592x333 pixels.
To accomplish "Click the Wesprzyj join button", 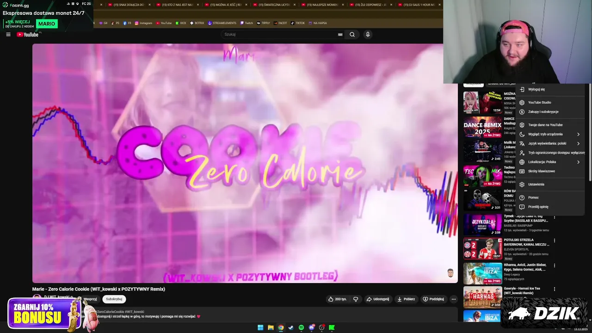I will pos(90,299).
